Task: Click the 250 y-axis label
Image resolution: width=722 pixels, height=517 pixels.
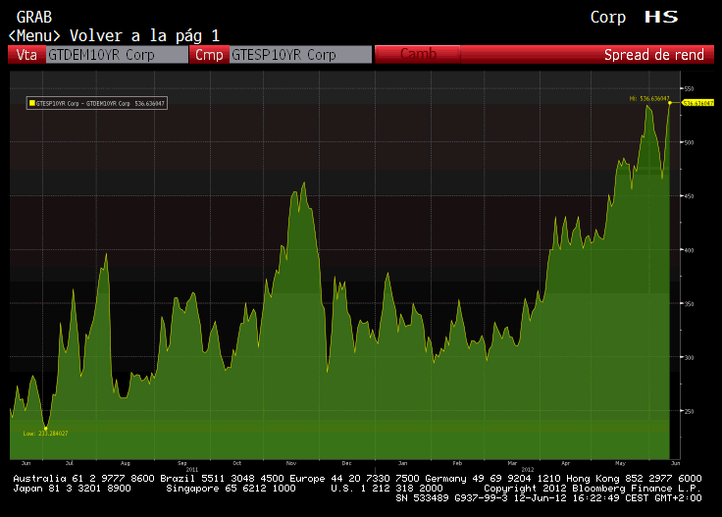Action: (689, 412)
